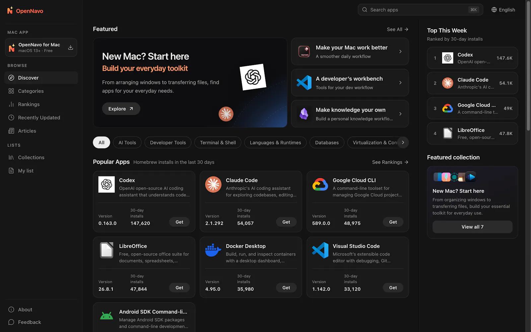Image resolution: width=531 pixels, height=332 pixels.
Task: Select the Languages & Runtimes filter tab
Action: 275,142
